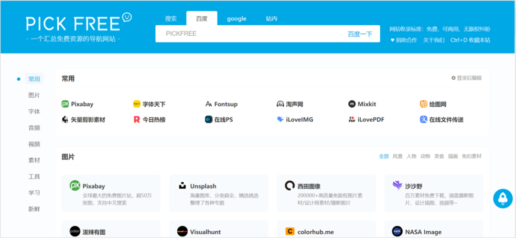Select 音频 in the left sidebar
The height and width of the screenshot is (238, 516).
[x=34, y=128]
